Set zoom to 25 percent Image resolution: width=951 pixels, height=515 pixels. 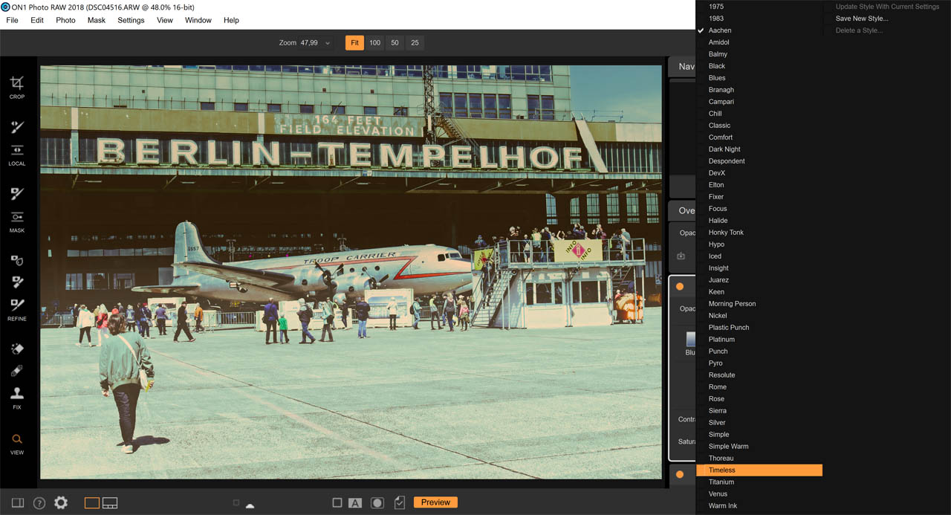(415, 42)
